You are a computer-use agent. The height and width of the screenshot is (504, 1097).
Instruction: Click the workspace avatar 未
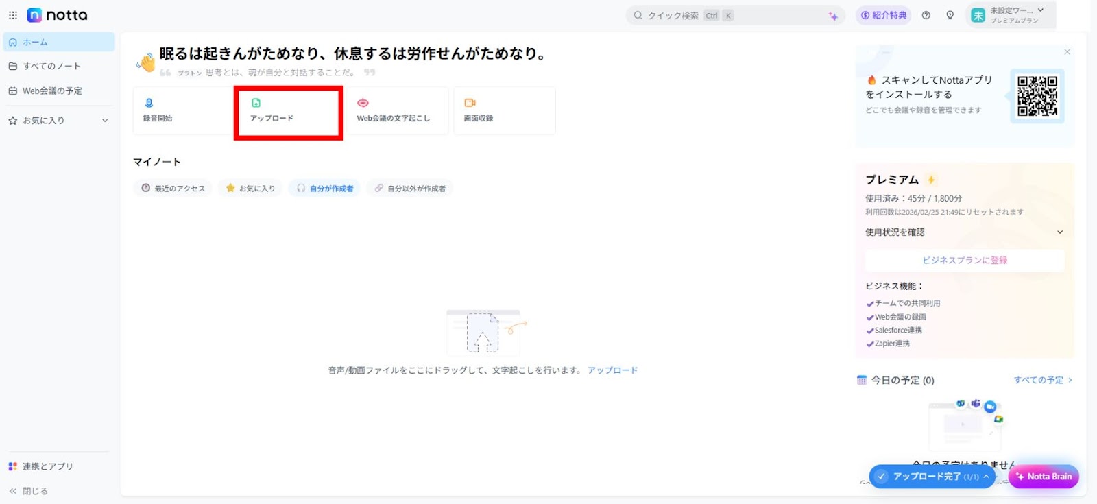tap(978, 15)
